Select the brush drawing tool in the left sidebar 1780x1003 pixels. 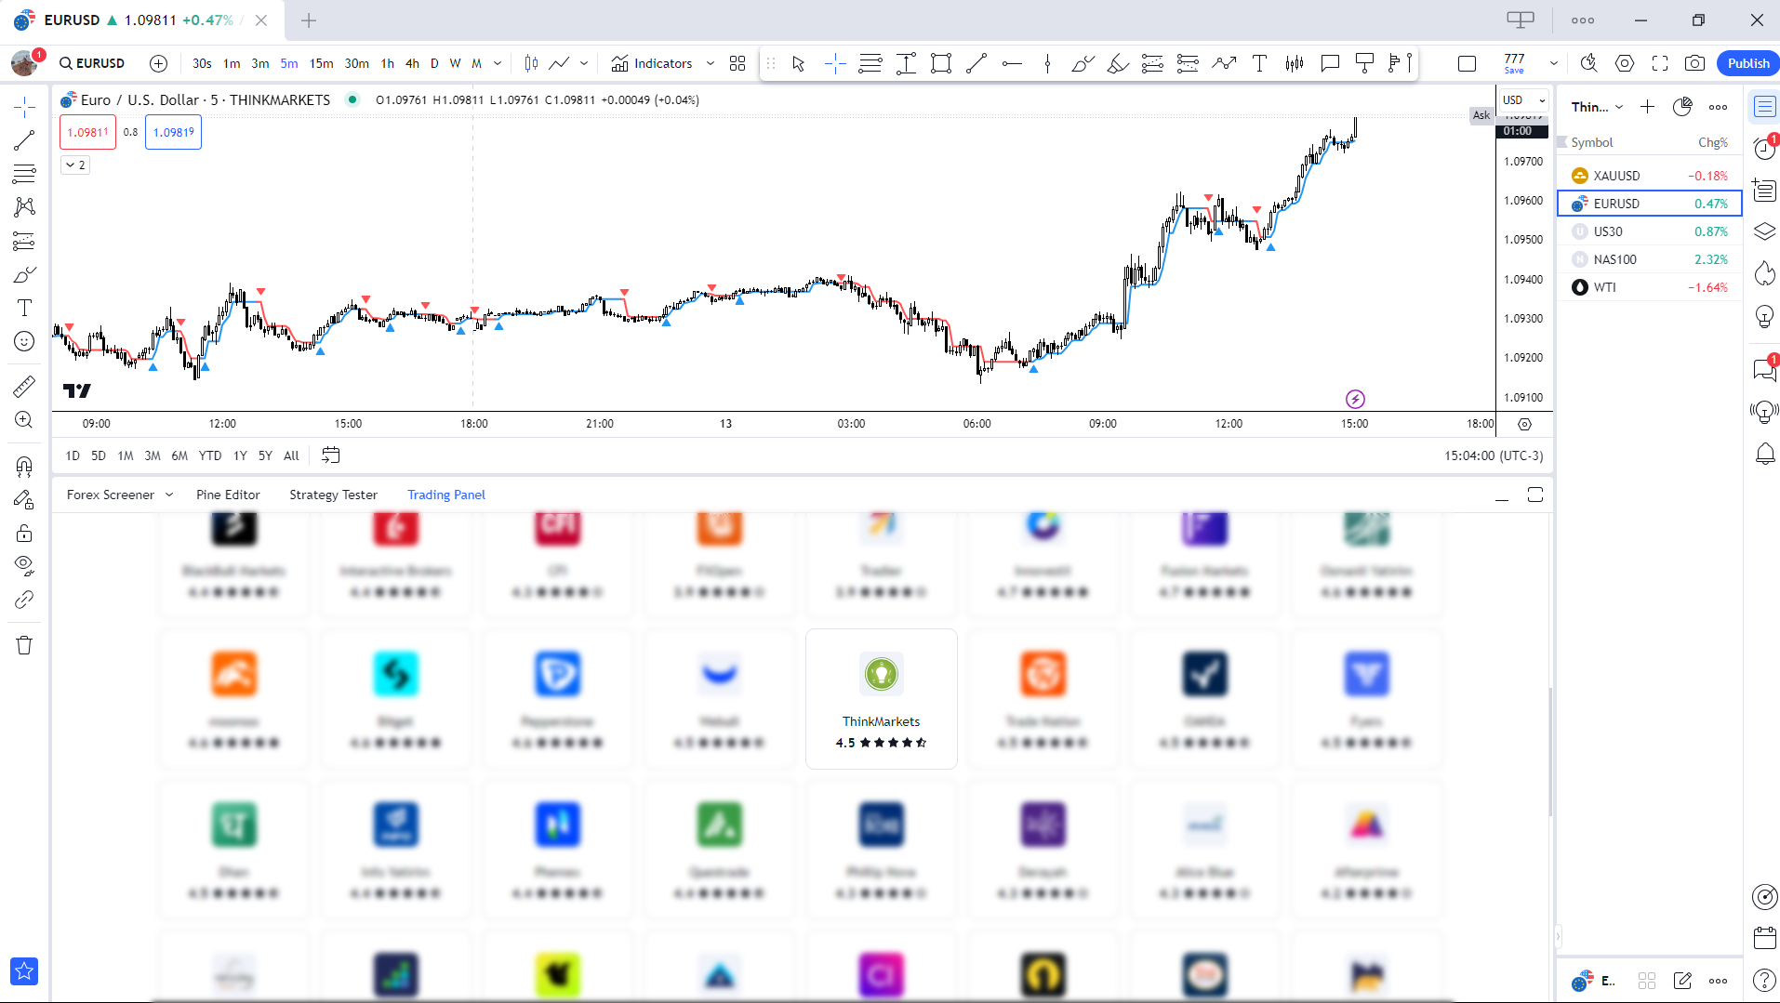[24, 274]
